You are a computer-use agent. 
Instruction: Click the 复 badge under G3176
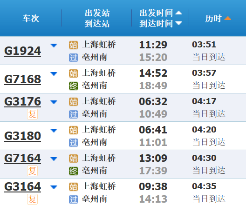tap(32, 114)
